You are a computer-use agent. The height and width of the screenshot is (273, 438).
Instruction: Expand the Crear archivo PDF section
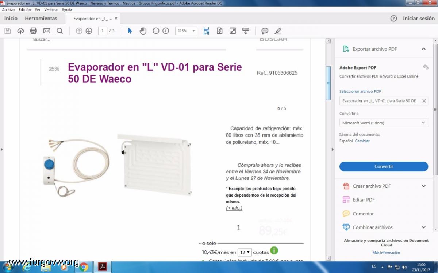(423, 186)
